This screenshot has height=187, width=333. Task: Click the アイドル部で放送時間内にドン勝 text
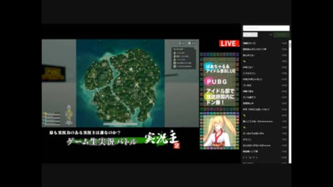pyautogui.click(x=220, y=97)
